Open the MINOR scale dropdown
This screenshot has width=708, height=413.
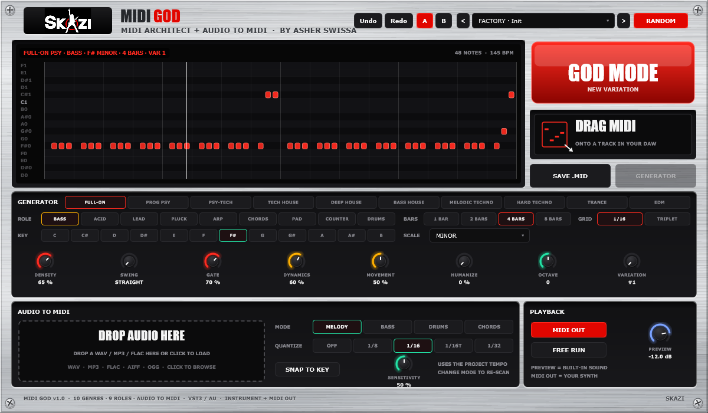click(x=479, y=235)
